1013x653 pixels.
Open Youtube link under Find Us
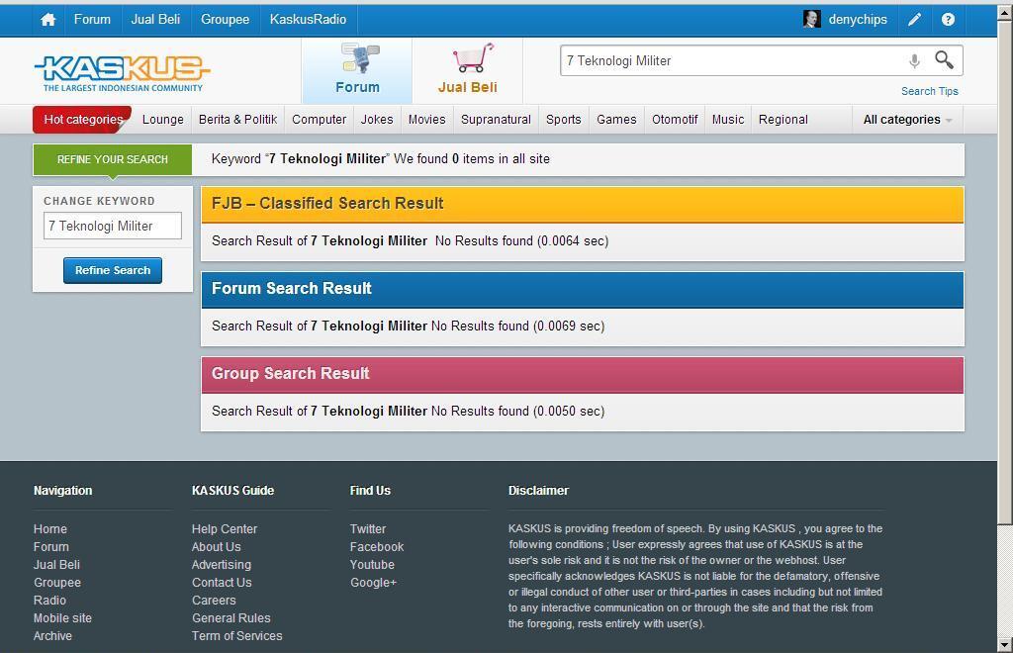(372, 565)
